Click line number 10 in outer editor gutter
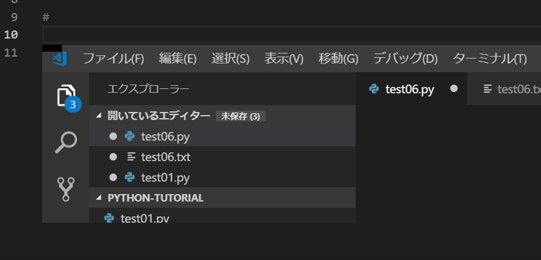Image resolution: width=541 pixels, height=260 pixels. coord(11,35)
